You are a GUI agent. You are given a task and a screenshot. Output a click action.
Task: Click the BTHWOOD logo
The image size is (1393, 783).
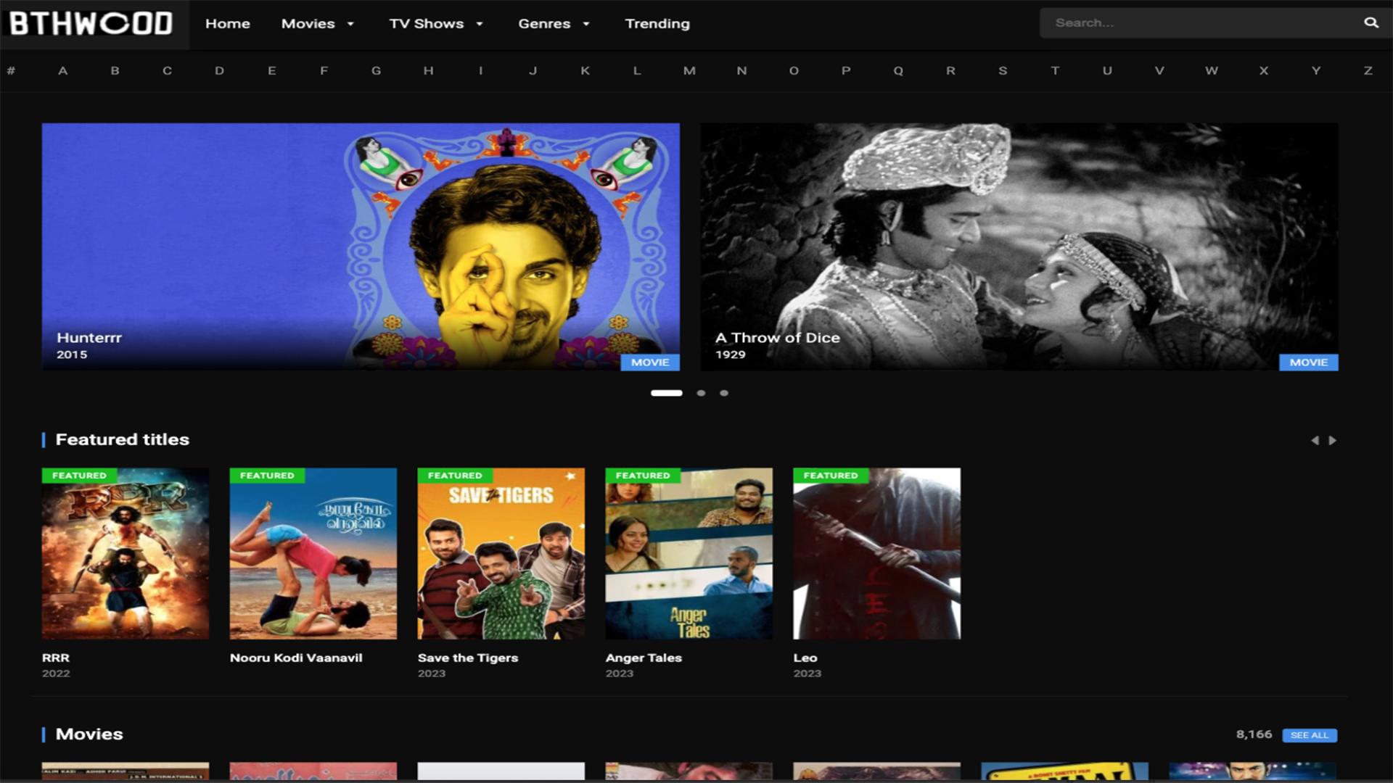pos(91,23)
